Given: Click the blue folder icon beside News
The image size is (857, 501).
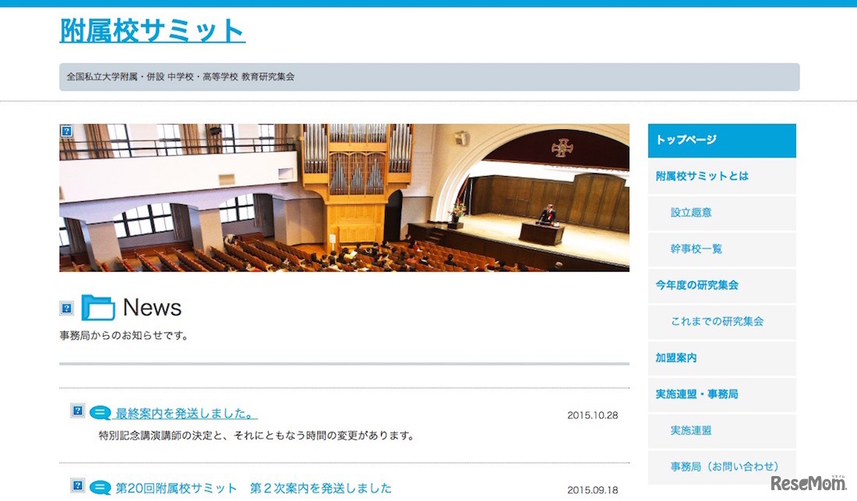Looking at the screenshot, I should 98,308.
